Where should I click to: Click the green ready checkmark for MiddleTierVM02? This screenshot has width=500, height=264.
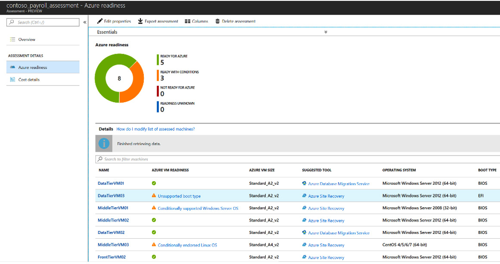(154, 220)
